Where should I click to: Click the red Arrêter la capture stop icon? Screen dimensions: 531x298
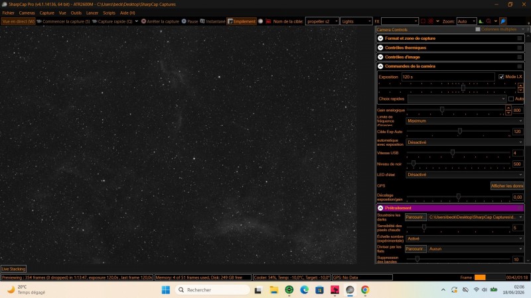[x=143, y=21]
